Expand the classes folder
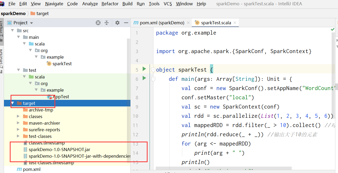 point(18,116)
